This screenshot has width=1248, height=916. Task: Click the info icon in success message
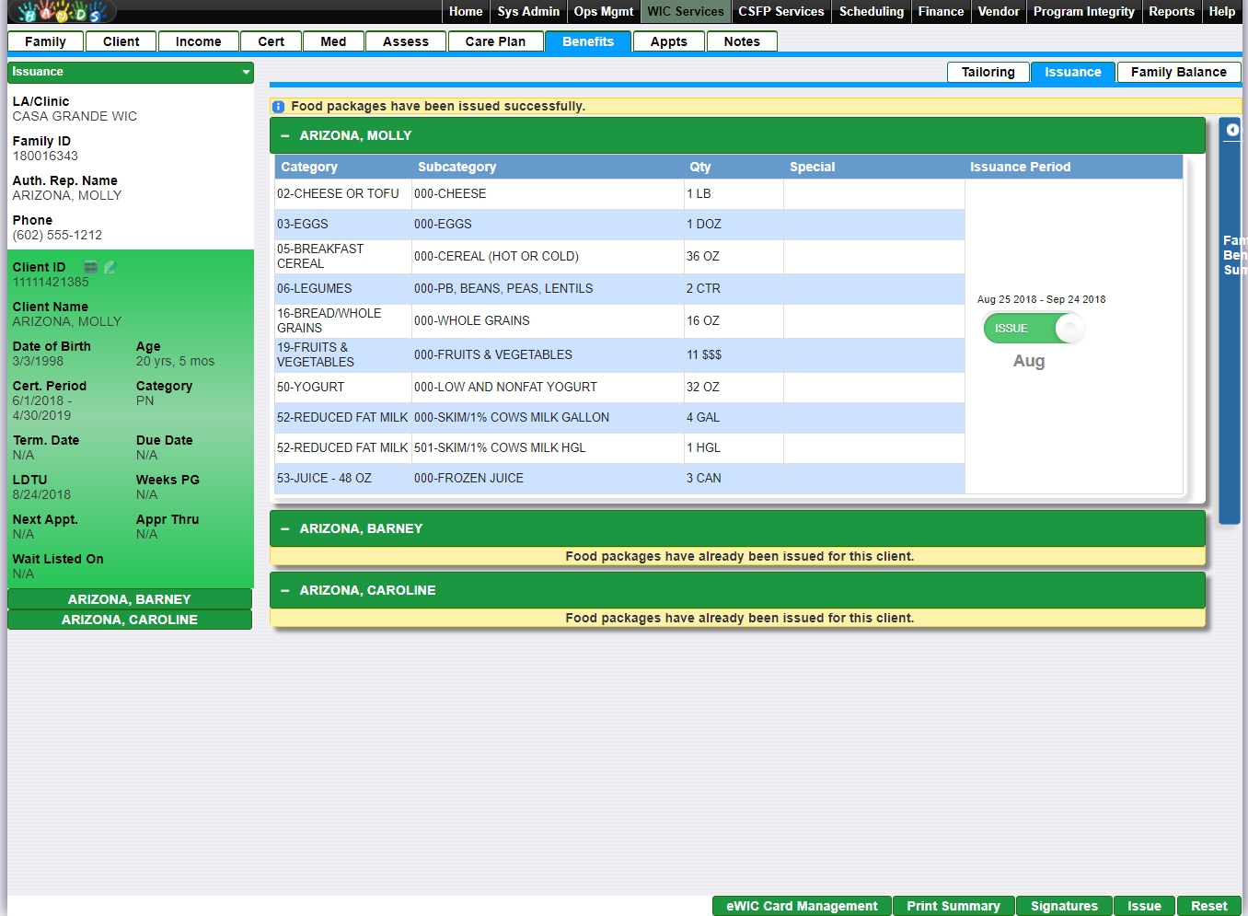[279, 107]
